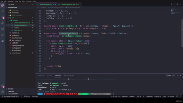Expand the TIMELINE section
This screenshot has width=183, height=103.
click(20, 91)
